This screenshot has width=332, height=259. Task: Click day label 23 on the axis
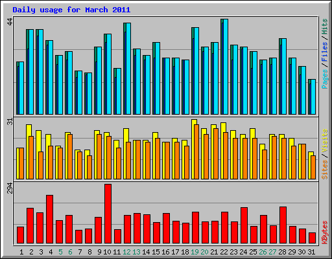click(233, 252)
